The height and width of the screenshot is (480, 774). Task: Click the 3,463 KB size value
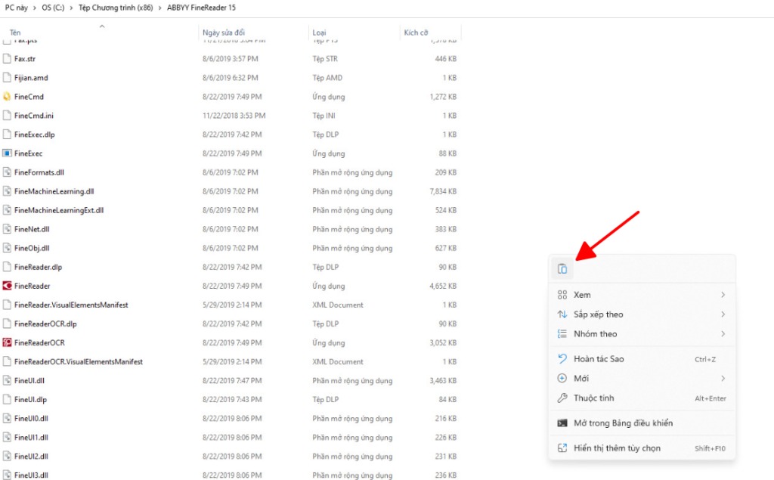tap(443, 381)
